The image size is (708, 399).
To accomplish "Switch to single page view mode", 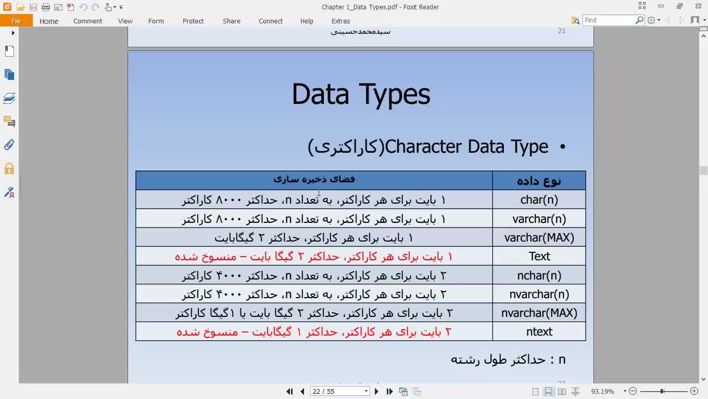I will pos(535,392).
